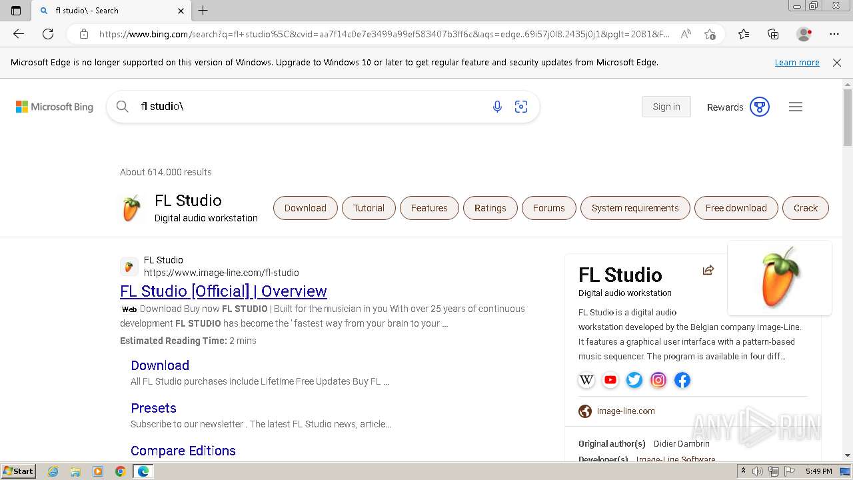Click the Web badge before result snippet

pos(129,309)
